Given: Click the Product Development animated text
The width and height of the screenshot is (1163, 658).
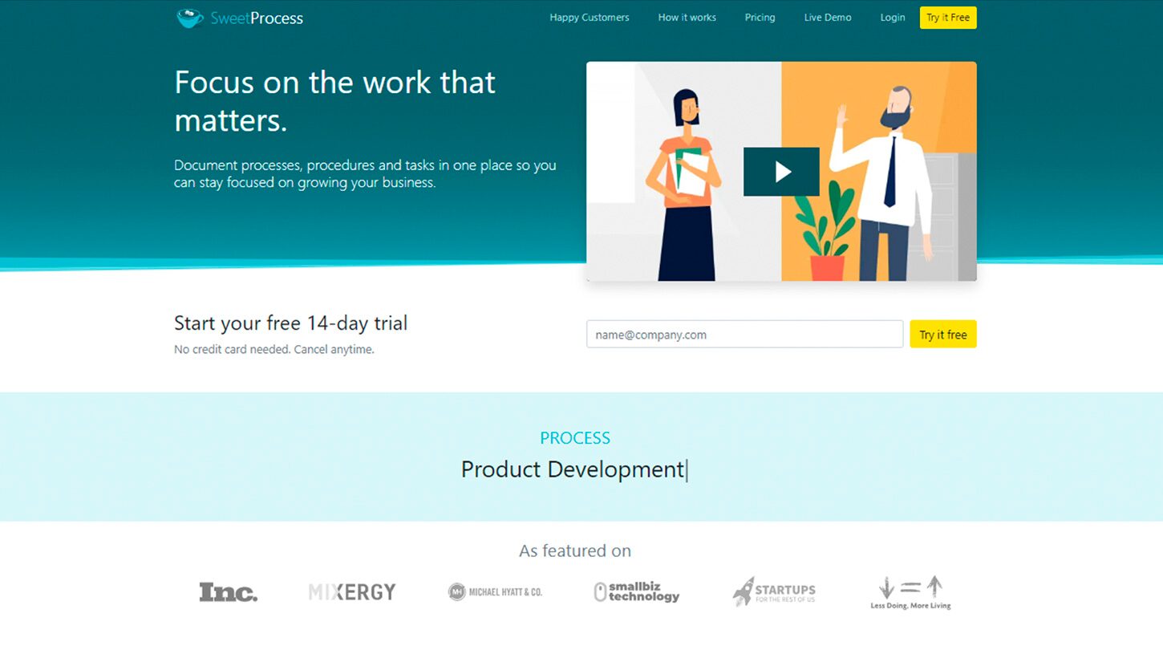Looking at the screenshot, I should click(573, 469).
